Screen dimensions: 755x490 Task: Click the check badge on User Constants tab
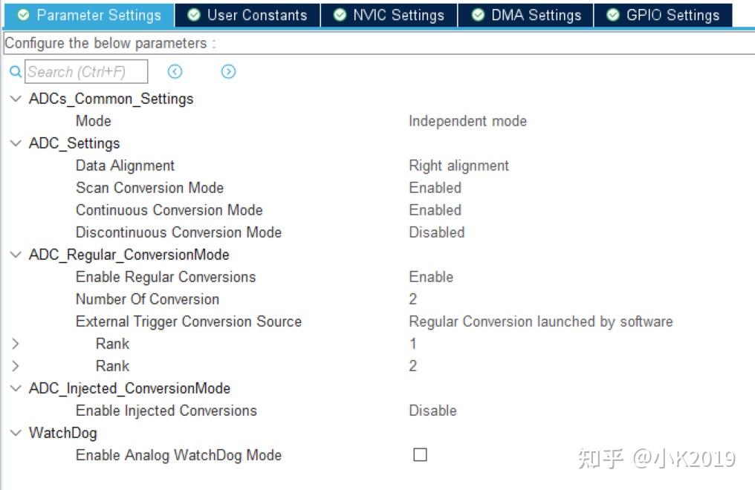click(194, 14)
